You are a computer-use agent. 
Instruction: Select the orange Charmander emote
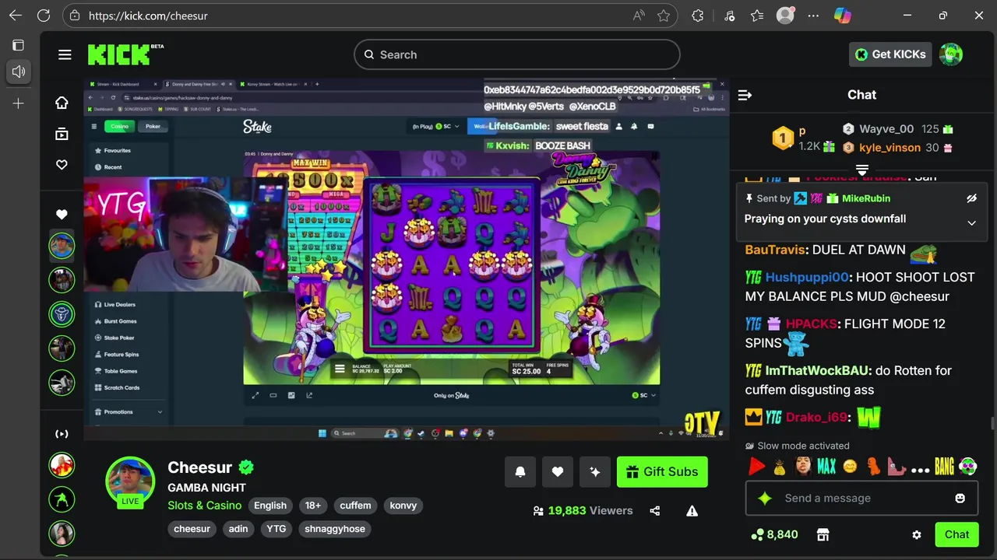[x=874, y=467]
